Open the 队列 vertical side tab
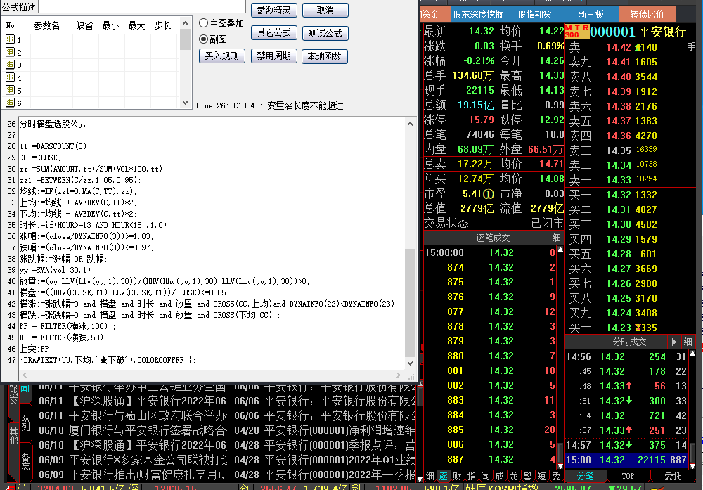The image size is (703, 490). point(25,423)
